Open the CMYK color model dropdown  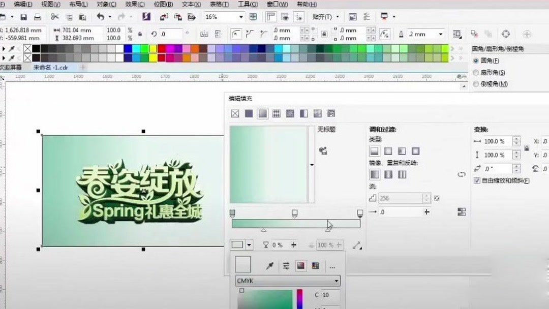pos(336,280)
